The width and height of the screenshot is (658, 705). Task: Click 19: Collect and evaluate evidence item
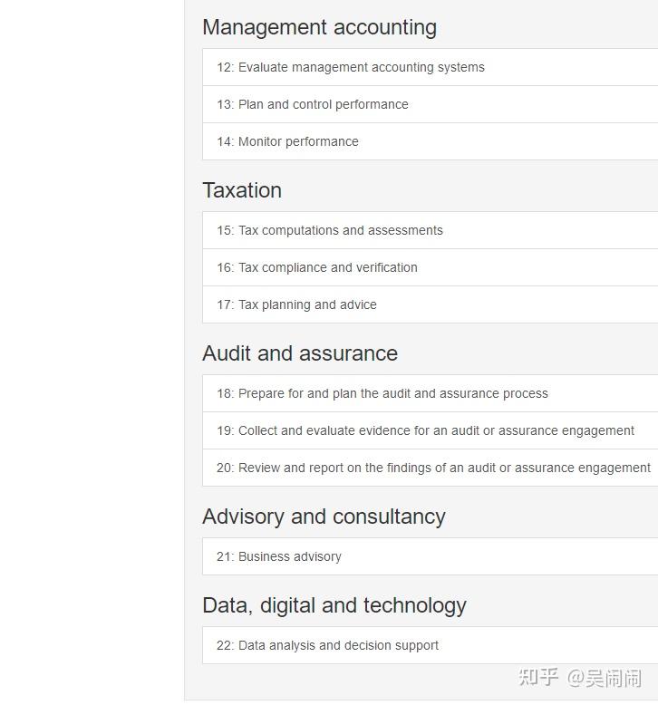(x=426, y=430)
